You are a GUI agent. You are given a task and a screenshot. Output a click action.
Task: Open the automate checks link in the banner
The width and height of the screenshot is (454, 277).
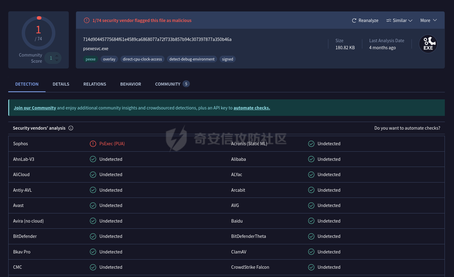point(252,108)
